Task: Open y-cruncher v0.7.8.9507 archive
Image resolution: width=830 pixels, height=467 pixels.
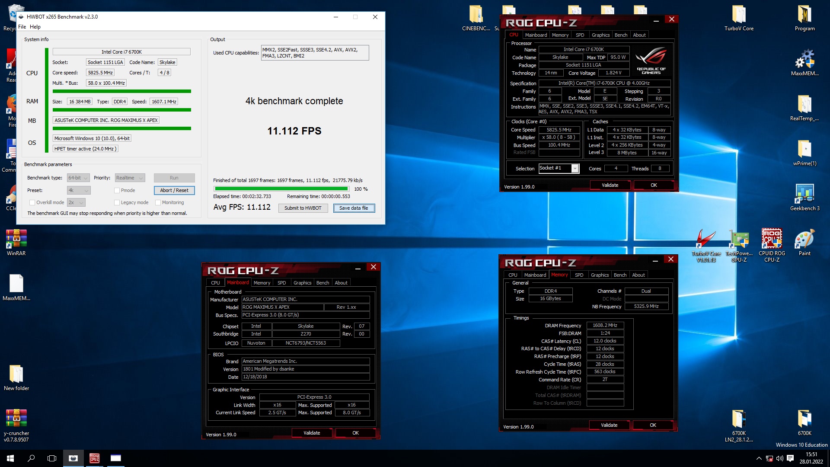Action: tap(16, 426)
